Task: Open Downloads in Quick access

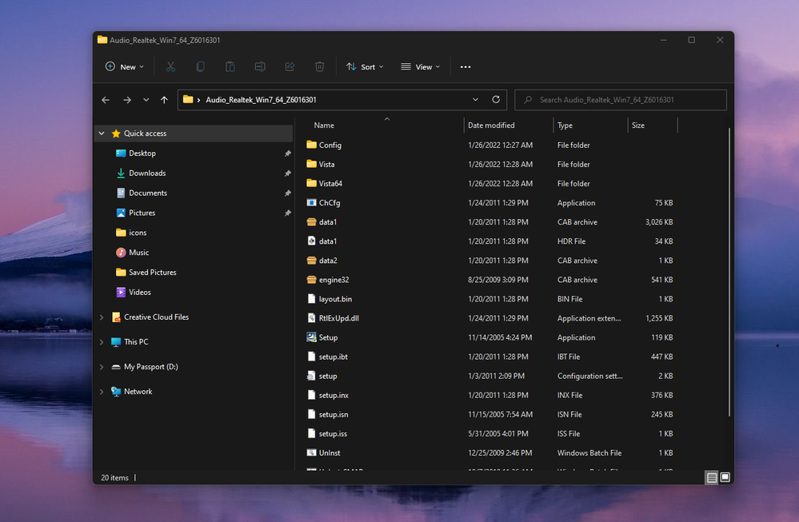Action: 147,173
